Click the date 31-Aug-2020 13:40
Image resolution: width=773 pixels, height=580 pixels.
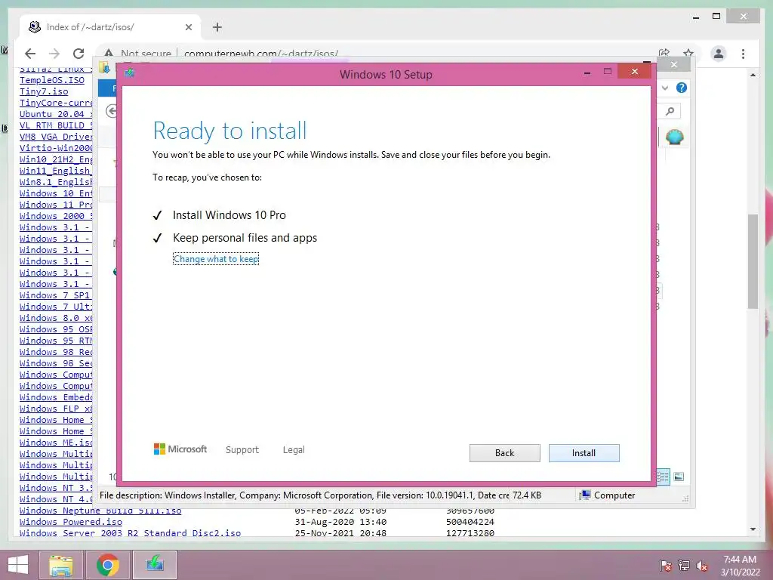[340, 522]
